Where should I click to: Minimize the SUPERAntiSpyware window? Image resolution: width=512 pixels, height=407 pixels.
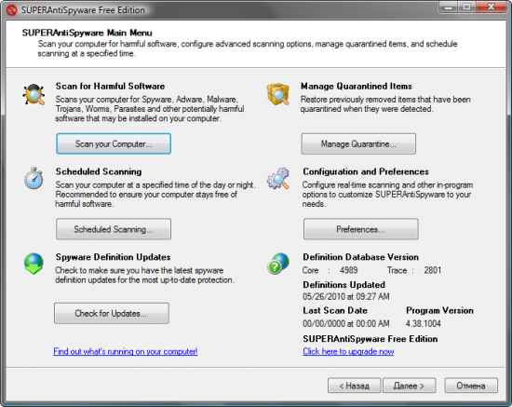[449, 7]
